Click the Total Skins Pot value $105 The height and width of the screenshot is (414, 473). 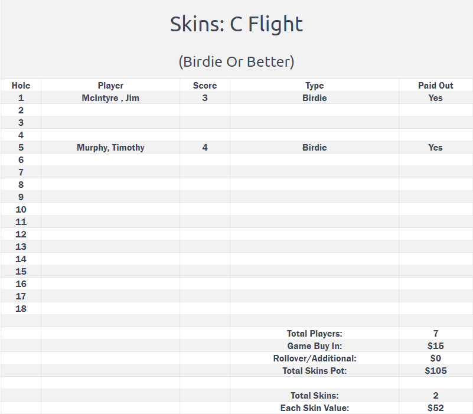coord(436,370)
